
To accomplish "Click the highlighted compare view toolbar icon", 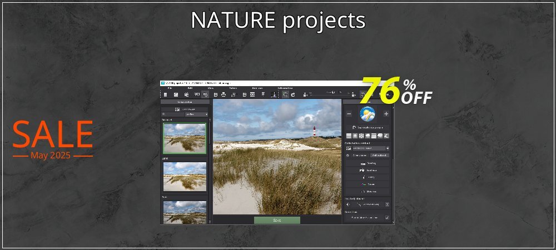I will 205,94.
